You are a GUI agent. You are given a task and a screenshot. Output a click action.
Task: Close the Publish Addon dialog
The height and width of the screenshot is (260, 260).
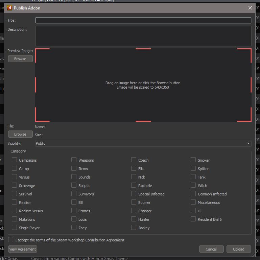pos(250,8)
